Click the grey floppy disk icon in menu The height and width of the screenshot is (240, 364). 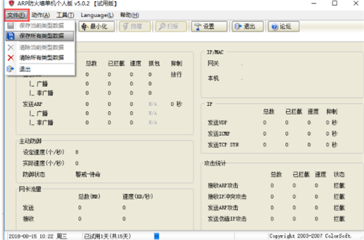point(11,26)
